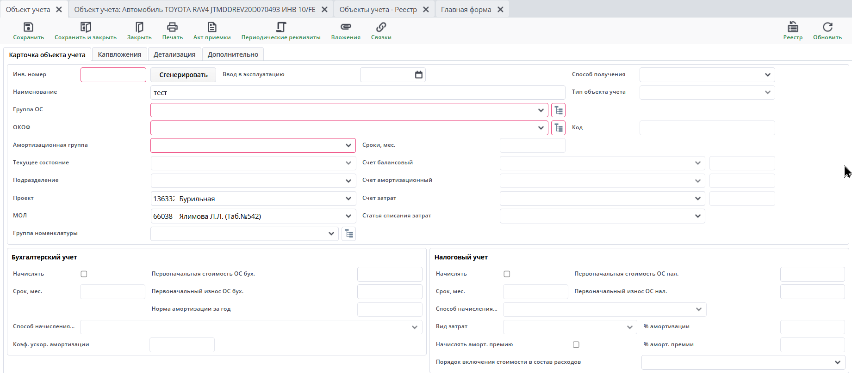Enable Начислять checkbox in Налоговый учет
The width and height of the screenshot is (852, 373).
click(x=507, y=274)
